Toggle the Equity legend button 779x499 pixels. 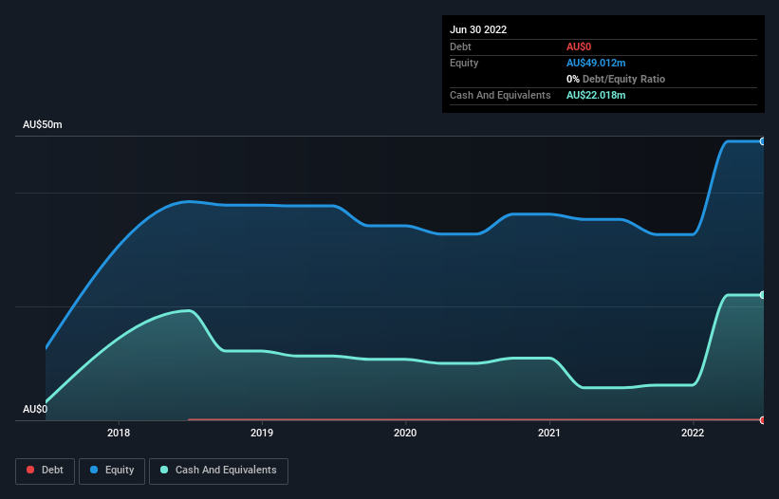tap(112, 471)
